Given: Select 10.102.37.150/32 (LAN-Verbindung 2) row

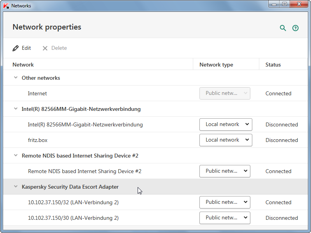Looking at the screenshot, I should (x=155, y=202).
